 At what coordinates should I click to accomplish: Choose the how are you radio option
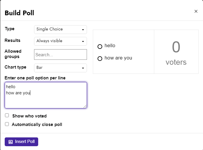tap(100, 59)
